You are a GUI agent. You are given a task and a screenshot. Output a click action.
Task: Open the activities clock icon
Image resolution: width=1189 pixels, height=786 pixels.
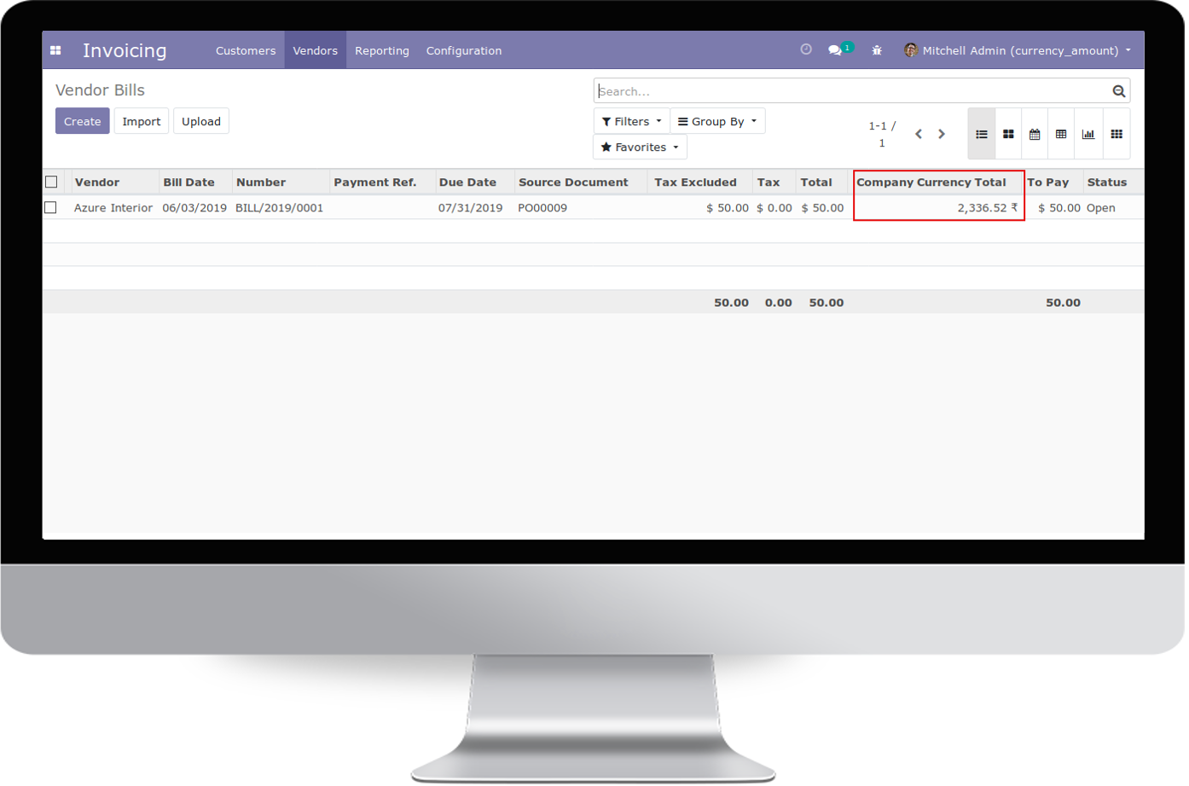(x=808, y=49)
